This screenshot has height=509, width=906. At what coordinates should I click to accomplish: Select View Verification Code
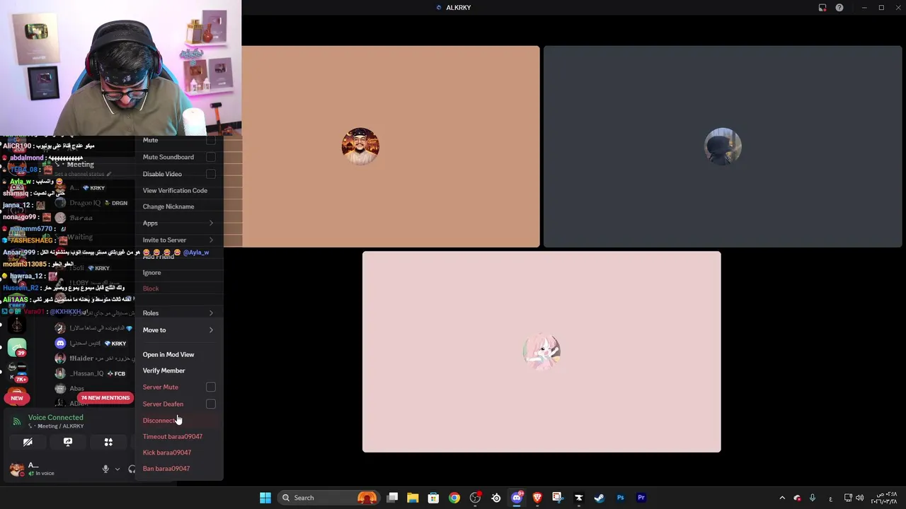(x=175, y=190)
